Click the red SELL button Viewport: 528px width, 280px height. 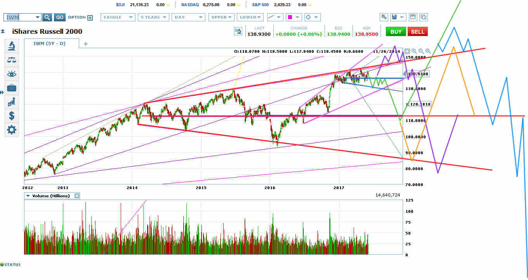pyautogui.click(x=418, y=31)
